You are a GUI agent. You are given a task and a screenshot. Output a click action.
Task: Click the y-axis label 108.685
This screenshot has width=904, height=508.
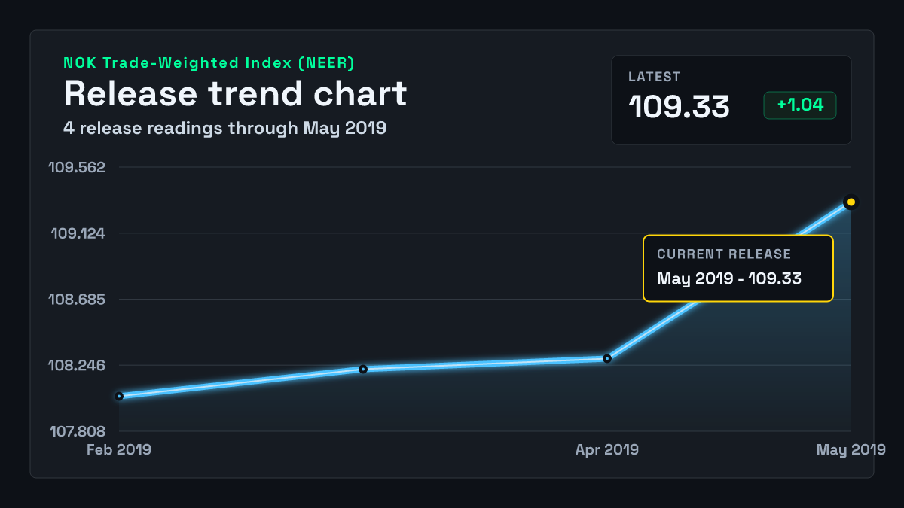77,300
